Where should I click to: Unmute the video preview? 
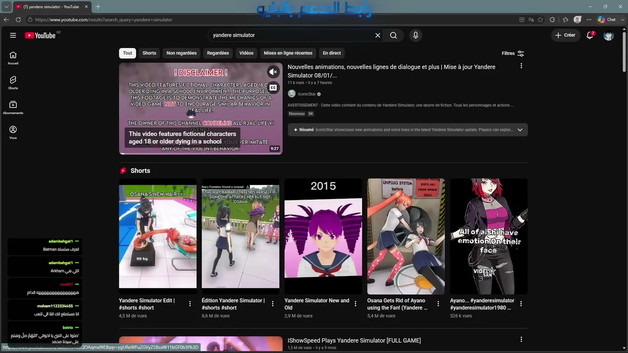tap(273, 72)
